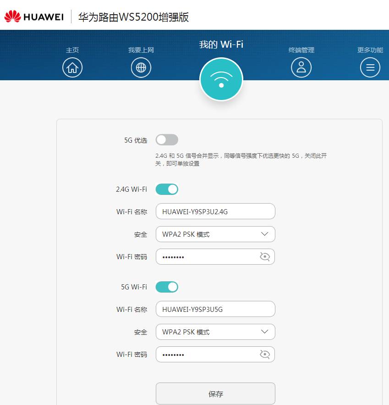This screenshot has width=389, height=405.
Task: Open the 2.4G security mode dropdown
Action: pyautogui.click(x=215, y=234)
